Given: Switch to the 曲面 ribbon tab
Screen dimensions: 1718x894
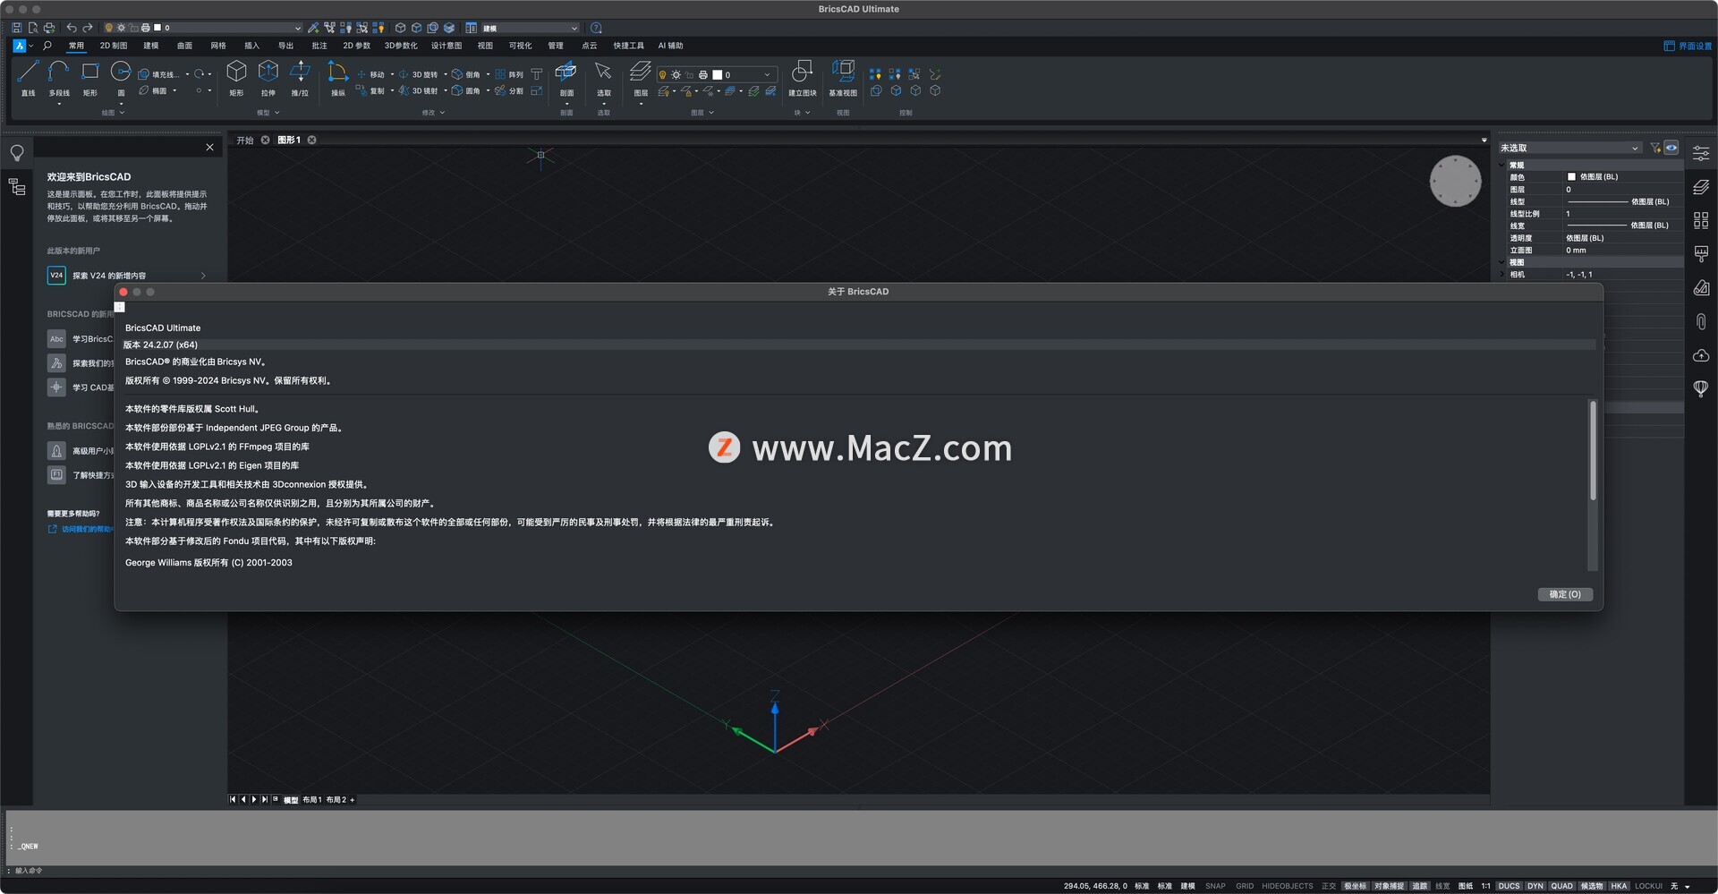Looking at the screenshot, I should click(x=184, y=46).
